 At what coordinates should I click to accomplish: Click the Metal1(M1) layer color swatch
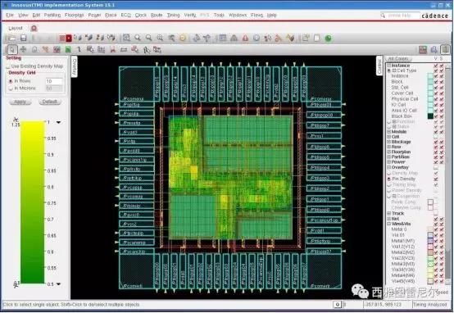tap(430, 241)
